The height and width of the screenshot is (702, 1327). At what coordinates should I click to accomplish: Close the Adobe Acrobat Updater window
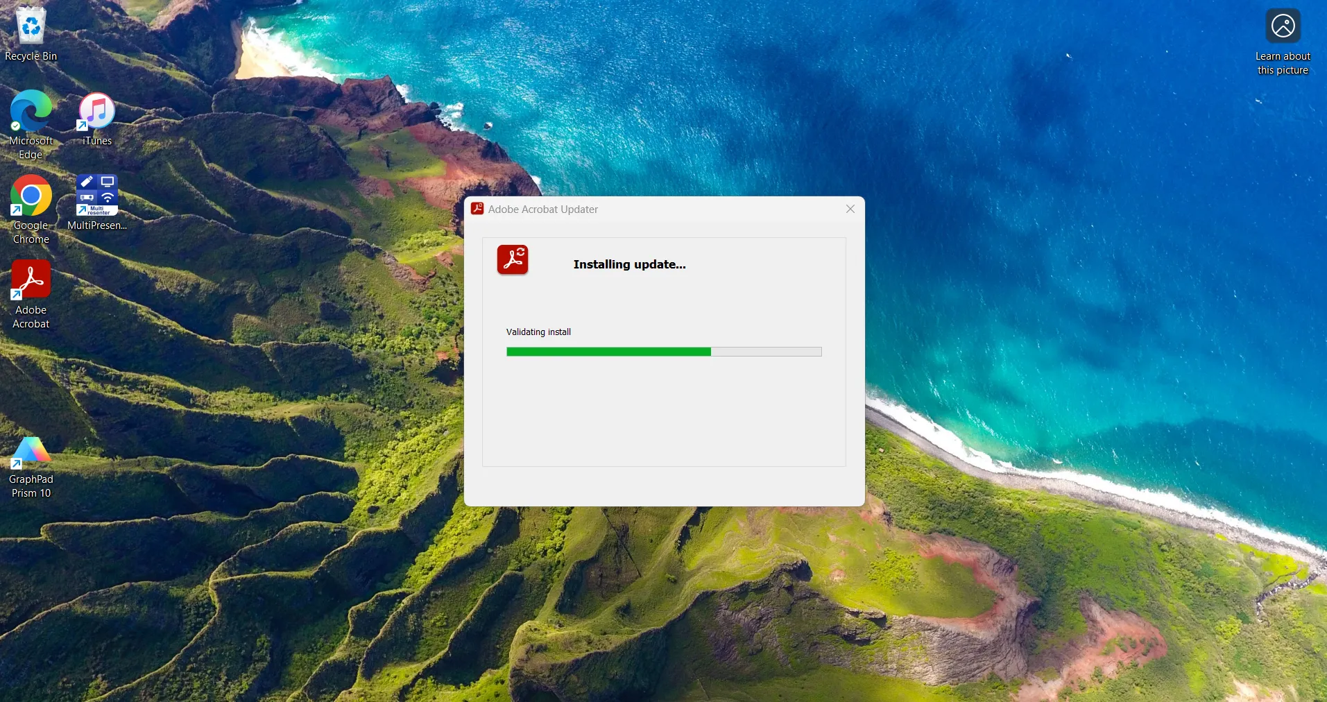[850, 208]
